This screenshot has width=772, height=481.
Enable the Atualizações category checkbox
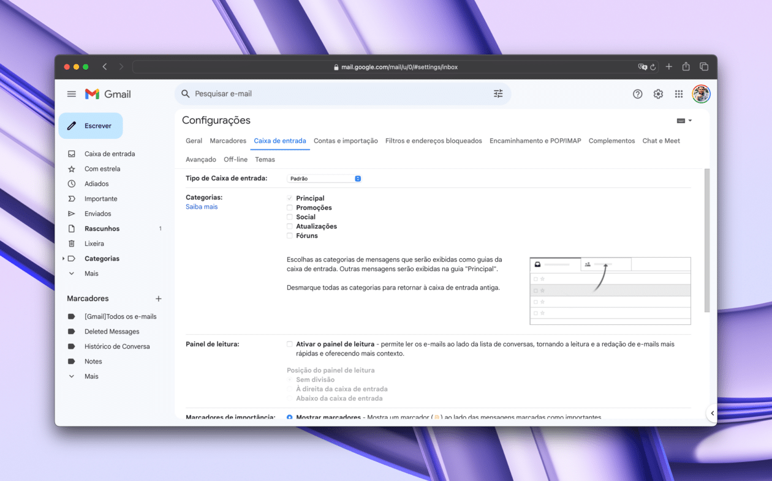click(290, 226)
